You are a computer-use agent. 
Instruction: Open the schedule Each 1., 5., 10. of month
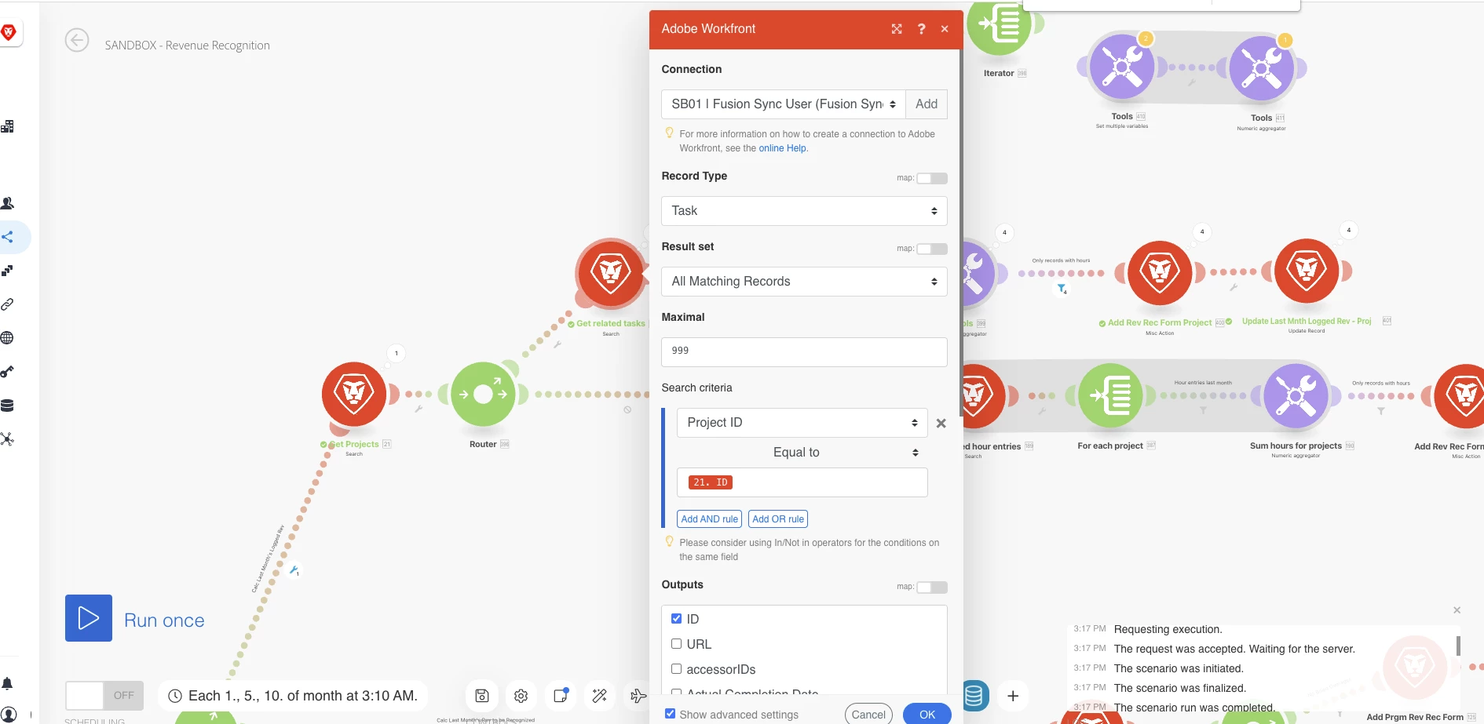(293, 696)
